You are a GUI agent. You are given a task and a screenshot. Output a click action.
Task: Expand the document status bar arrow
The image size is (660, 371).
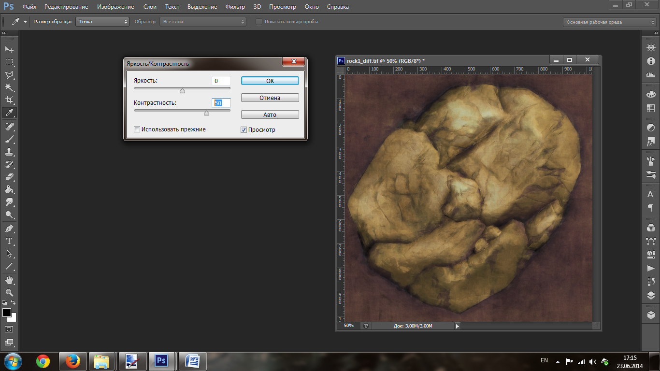(457, 326)
